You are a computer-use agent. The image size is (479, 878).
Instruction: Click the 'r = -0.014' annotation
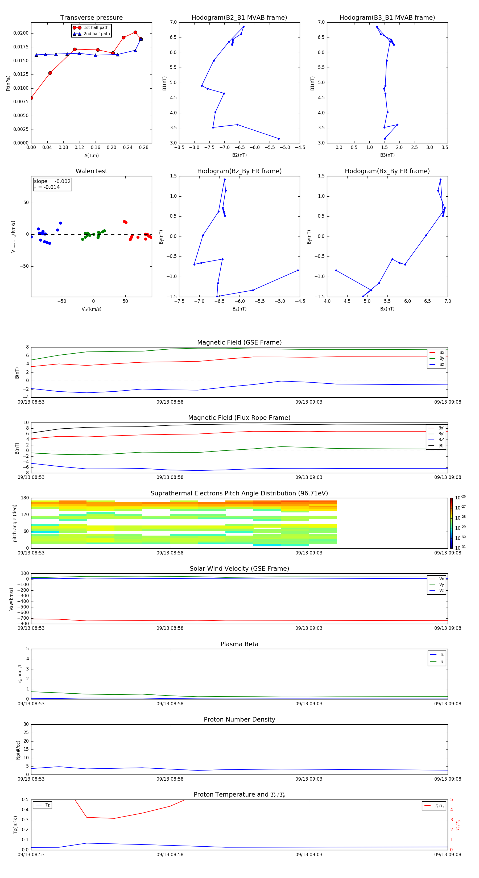(x=47, y=187)
